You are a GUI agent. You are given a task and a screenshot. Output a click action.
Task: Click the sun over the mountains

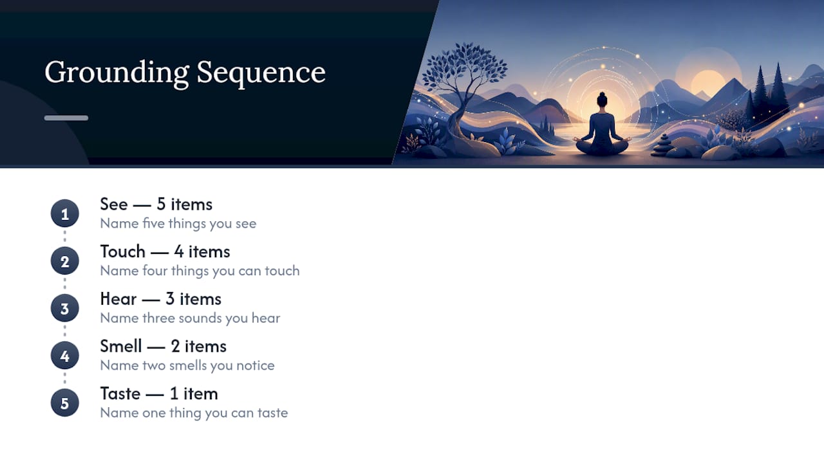(x=707, y=82)
